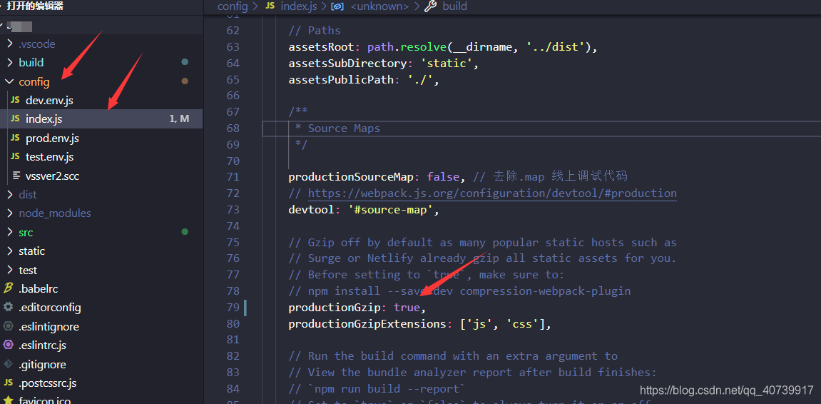Open favicon.ico file
Image resolution: width=821 pixels, height=404 pixels.
(x=44, y=400)
